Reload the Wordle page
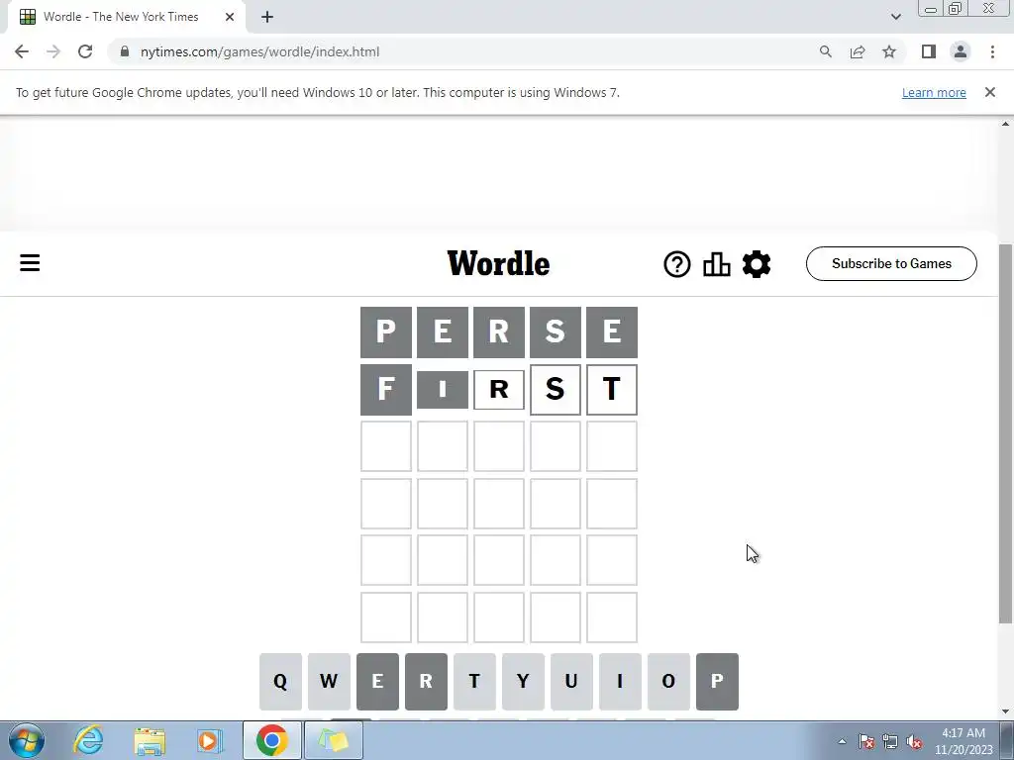 coord(85,51)
